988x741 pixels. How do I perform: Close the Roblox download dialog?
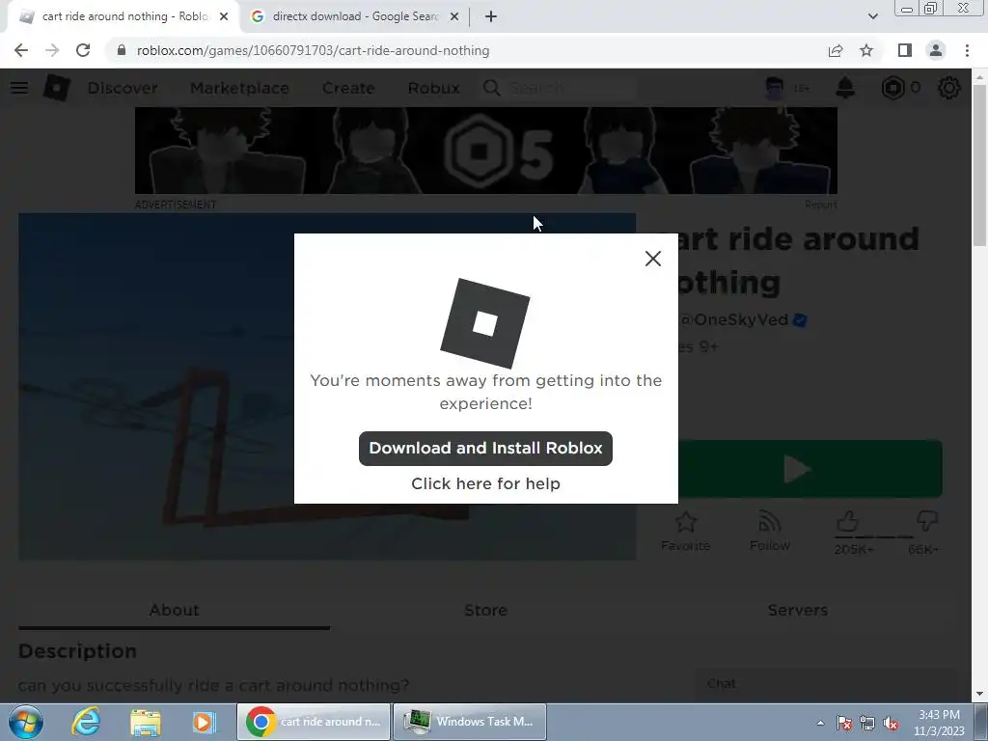653,259
